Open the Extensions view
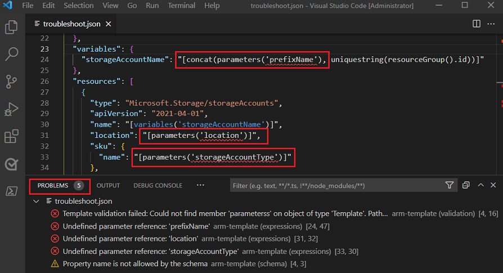Screen dimensions: 503x273 [11, 137]
